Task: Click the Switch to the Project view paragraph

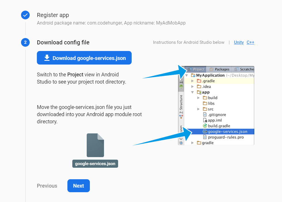Action: [x=82, y=78]
